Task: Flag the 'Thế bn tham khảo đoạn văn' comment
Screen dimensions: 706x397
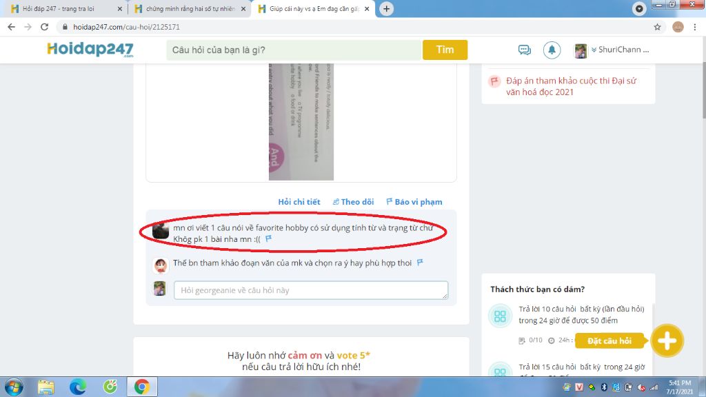Action: click(x=420, y=263)
